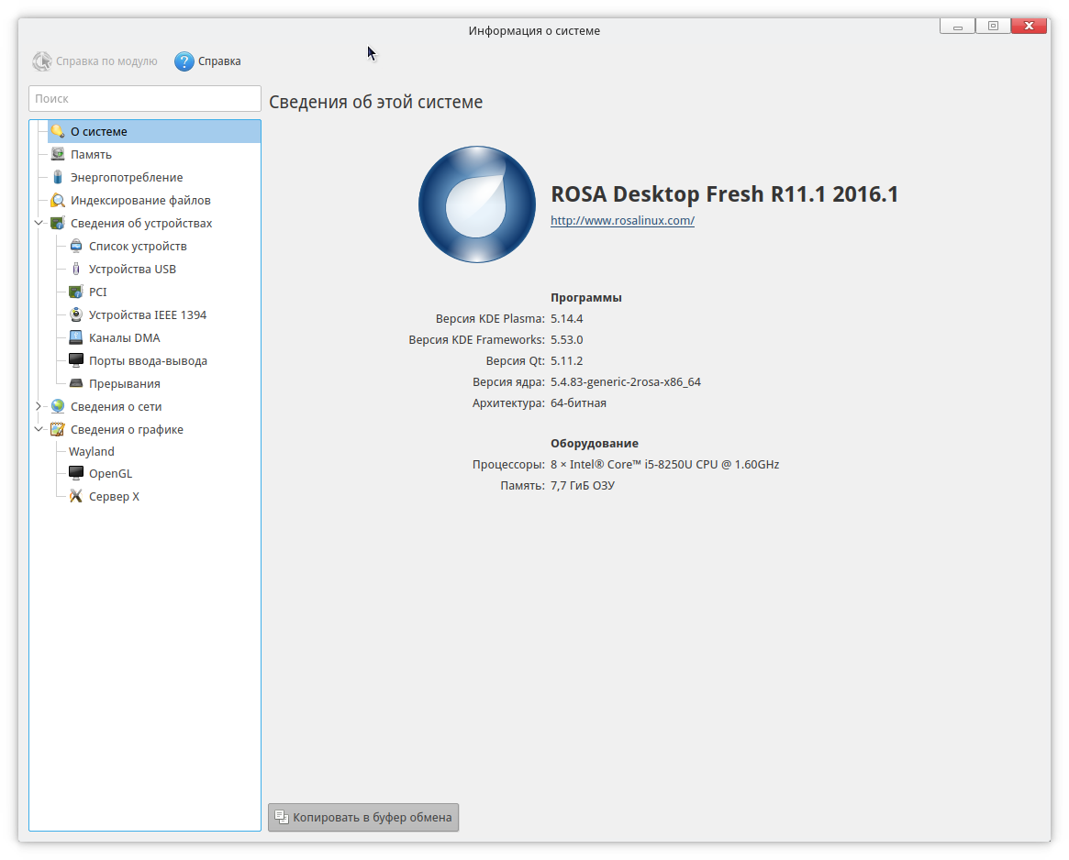
Task: Click the KDE Plasma version 5.14.4
Action: (566, 319)
